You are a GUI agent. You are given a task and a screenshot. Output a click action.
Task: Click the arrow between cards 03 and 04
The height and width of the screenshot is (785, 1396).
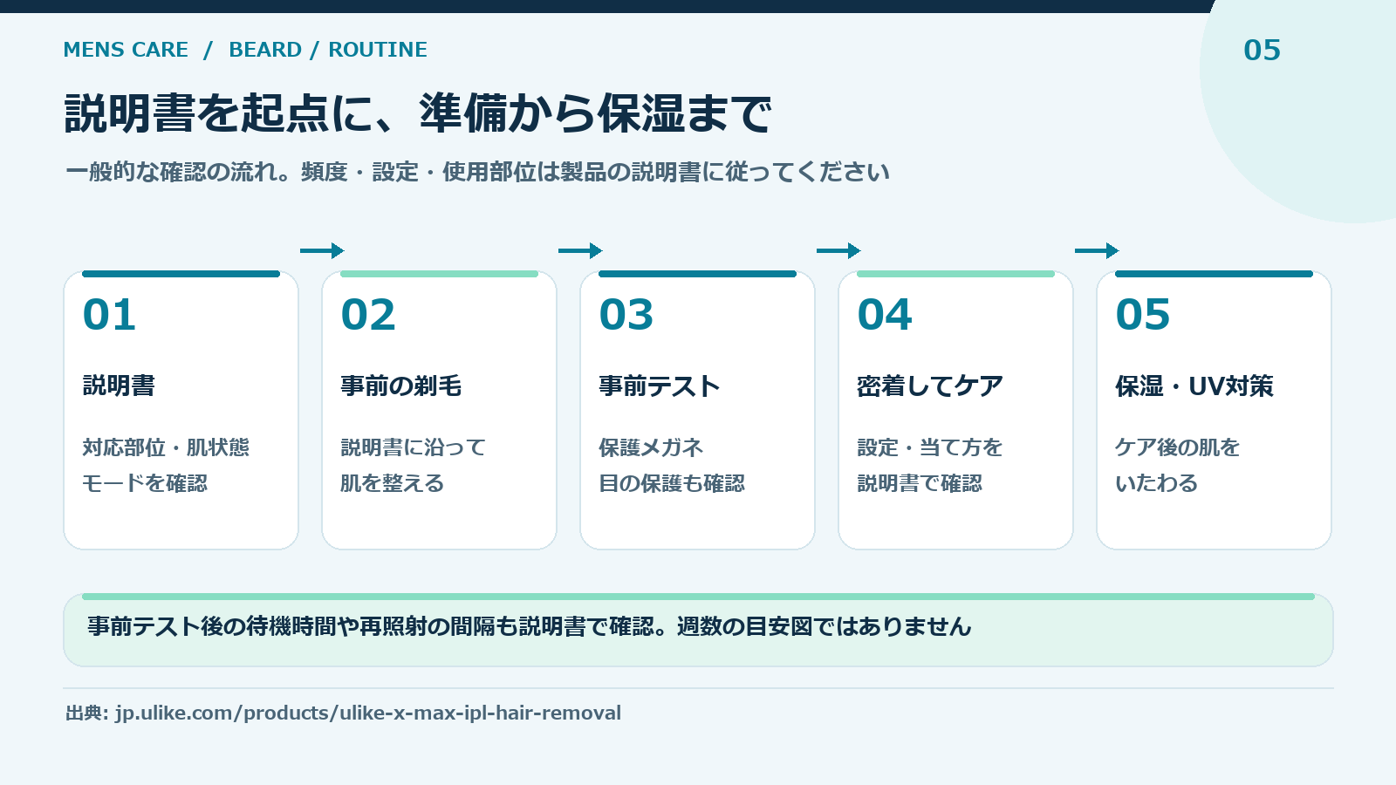pos(838,251)
